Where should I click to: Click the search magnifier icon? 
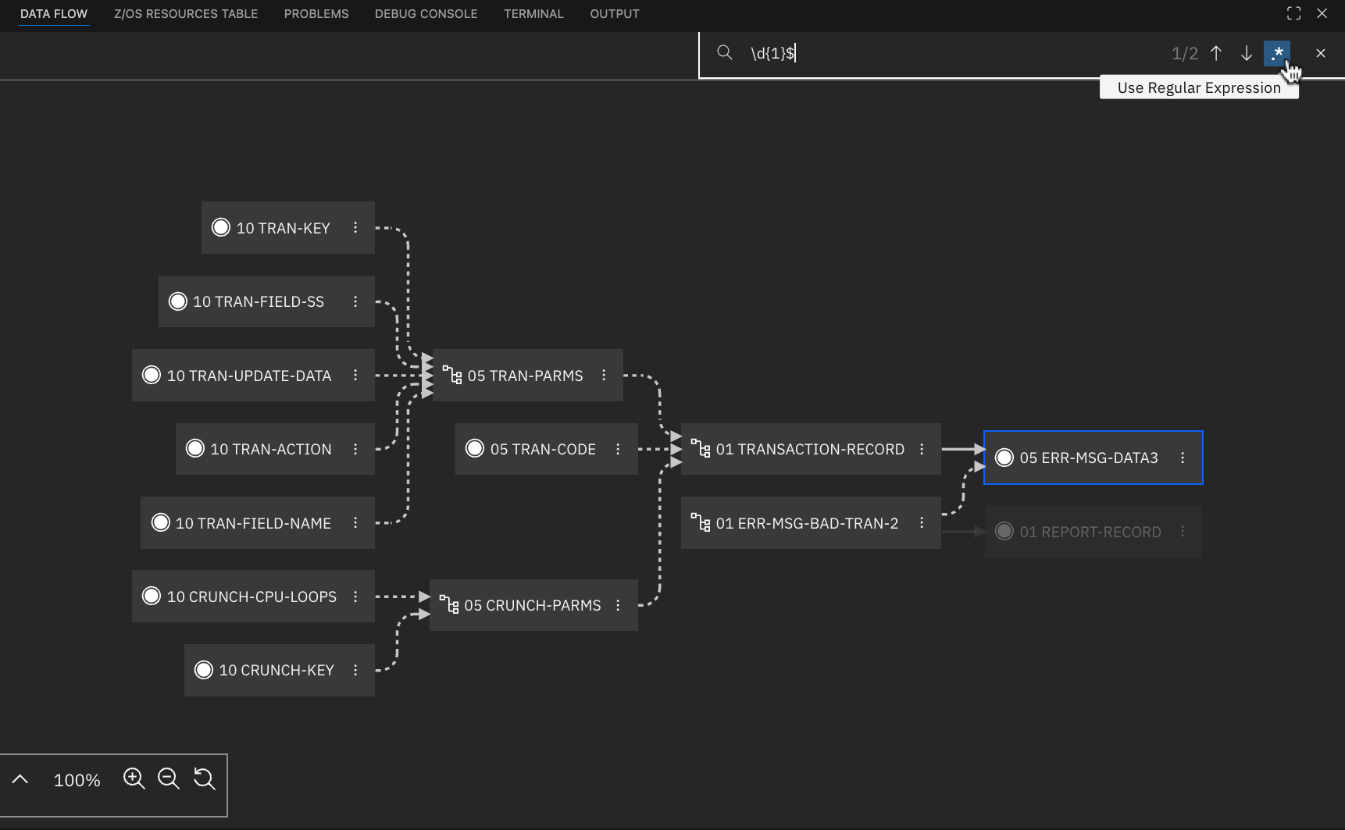pos(725,53)
